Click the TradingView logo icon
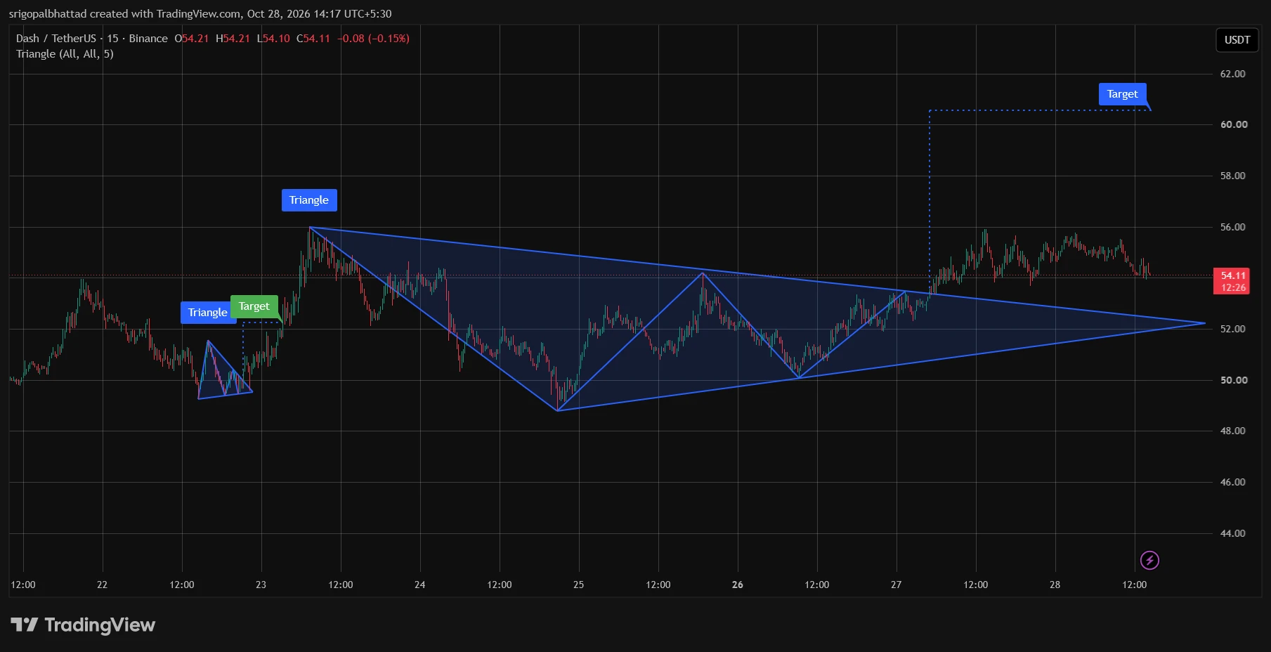 [24, 625]
